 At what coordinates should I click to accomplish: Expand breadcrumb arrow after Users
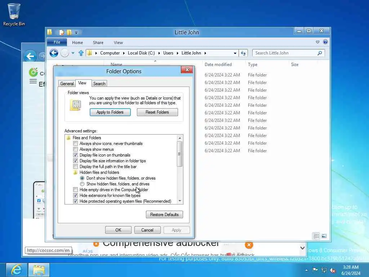tap(177, 53)
